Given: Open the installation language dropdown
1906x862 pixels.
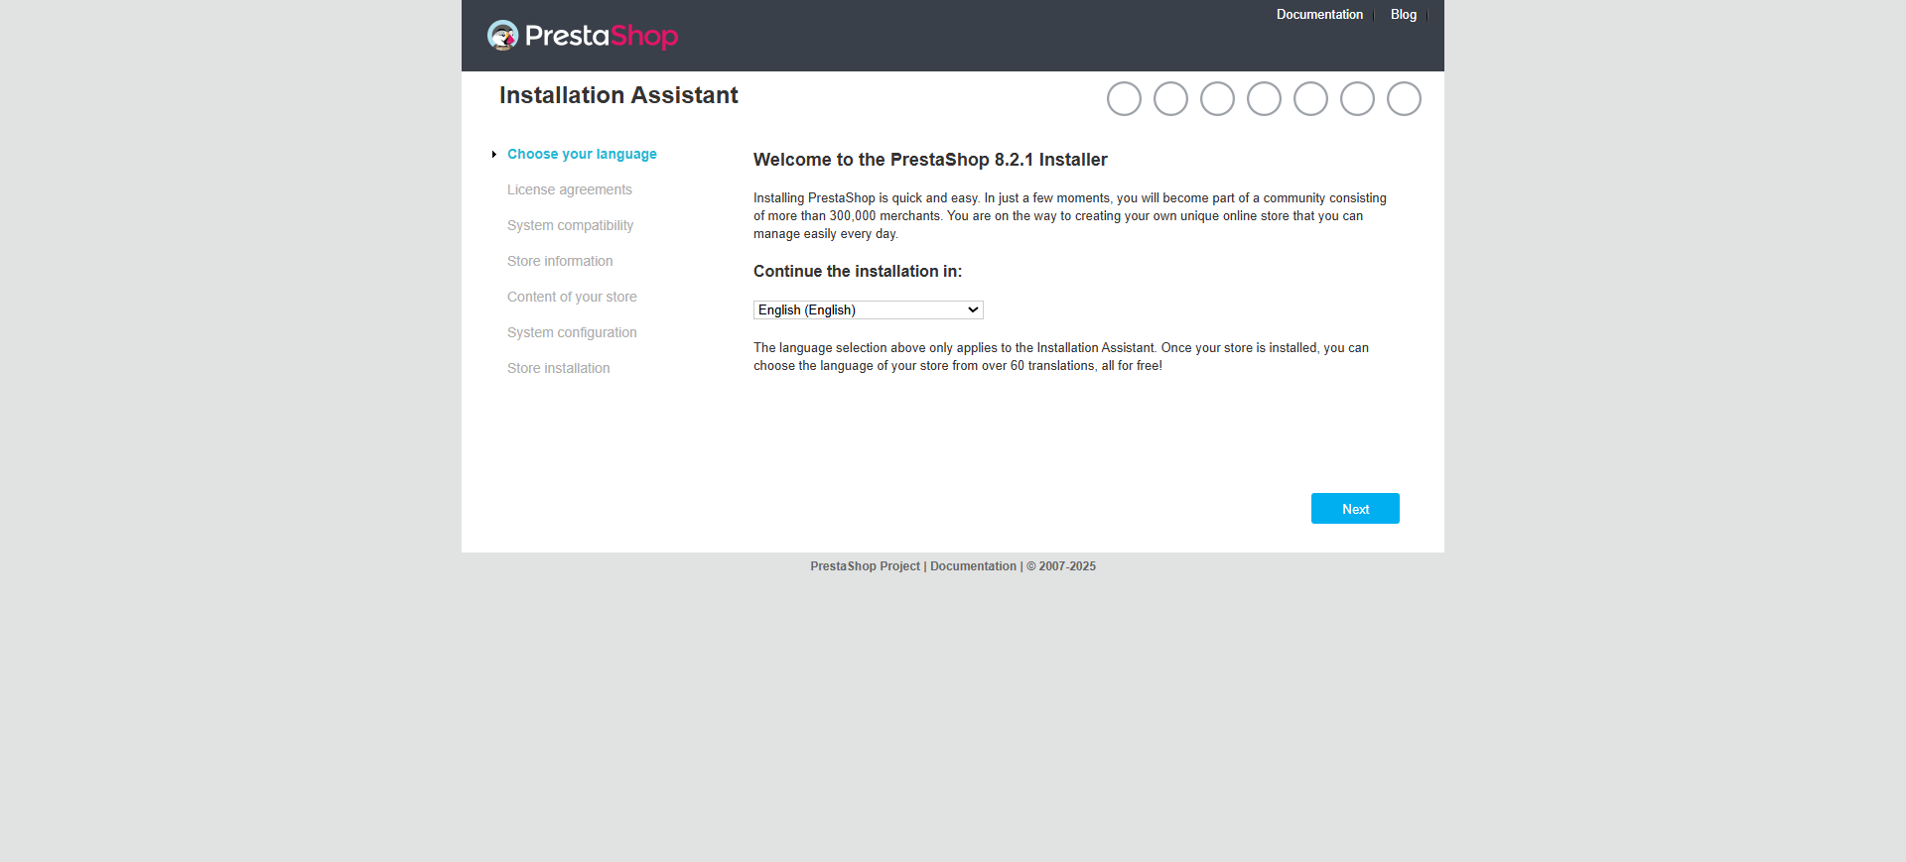Looking at the screenshot, I should (x=868, y=309).
